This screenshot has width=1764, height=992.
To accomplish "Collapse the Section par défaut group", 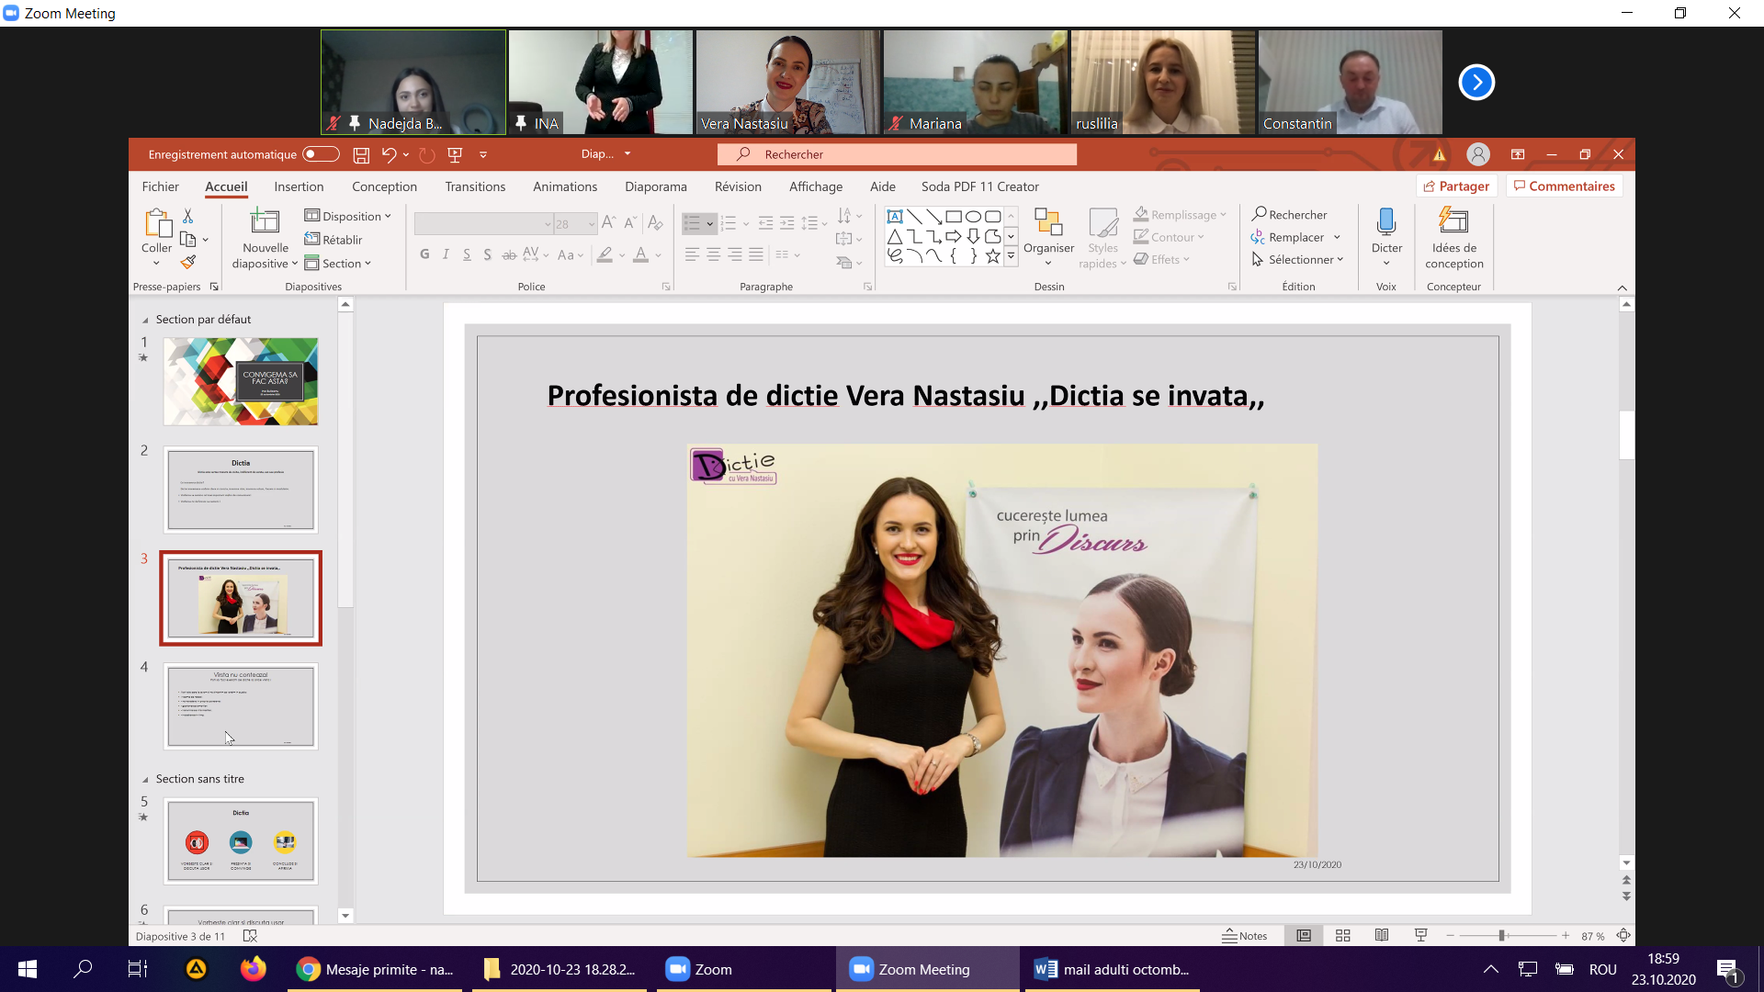I will click(145, 320).
